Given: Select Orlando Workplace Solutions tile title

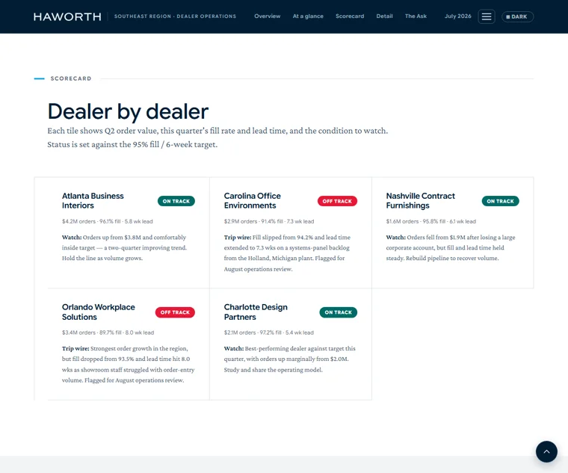Looking at the screenshot, I should (x=98, y=312).
